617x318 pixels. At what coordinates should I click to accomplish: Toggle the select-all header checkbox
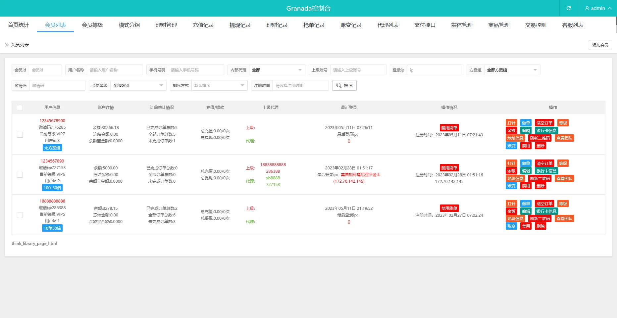(x=20, y=108)
